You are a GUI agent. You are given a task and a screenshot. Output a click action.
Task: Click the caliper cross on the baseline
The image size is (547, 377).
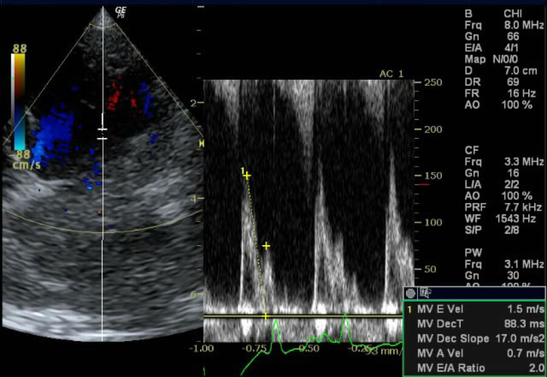coord(266,317)
